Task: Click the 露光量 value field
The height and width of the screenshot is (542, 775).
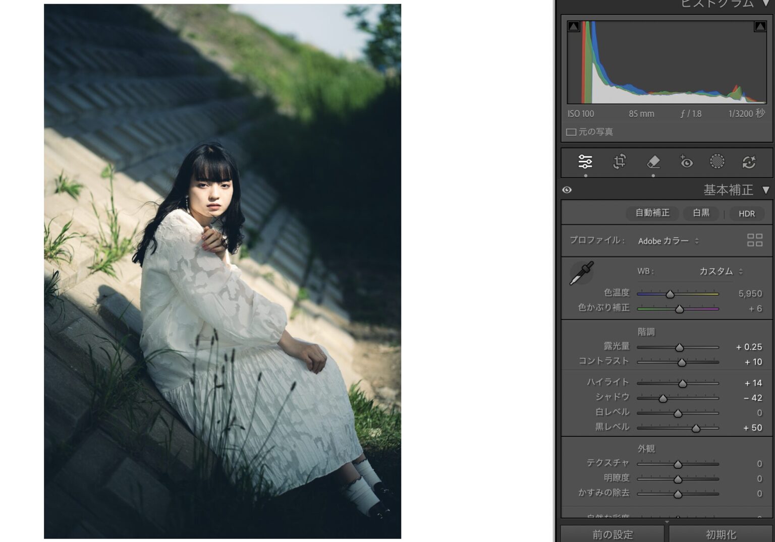Action: tap(749, 347)
